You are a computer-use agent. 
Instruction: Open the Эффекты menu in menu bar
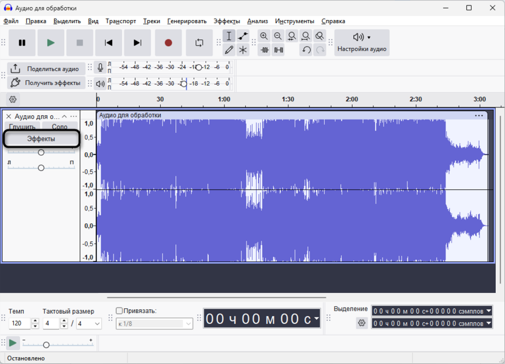tap(227, 21)
